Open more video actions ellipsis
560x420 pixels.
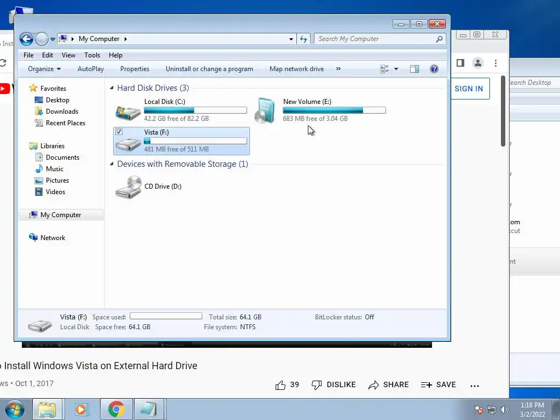[475, 386]
